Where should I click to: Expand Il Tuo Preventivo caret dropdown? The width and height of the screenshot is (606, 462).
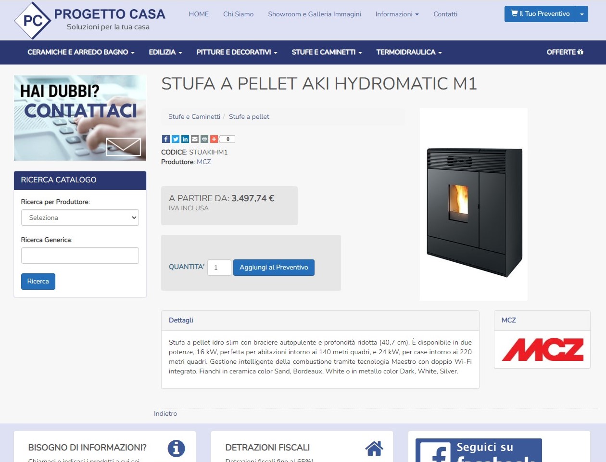pos(582,14)
